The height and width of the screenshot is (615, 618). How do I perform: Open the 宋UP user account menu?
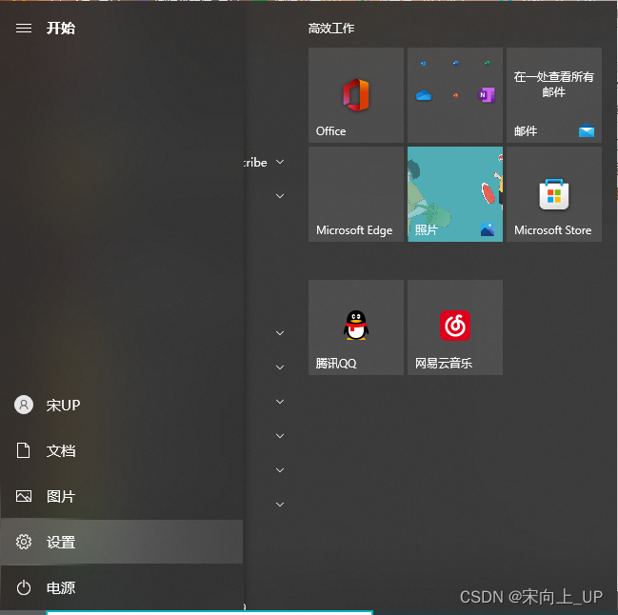pyautogui.click(x=121, y=405)
